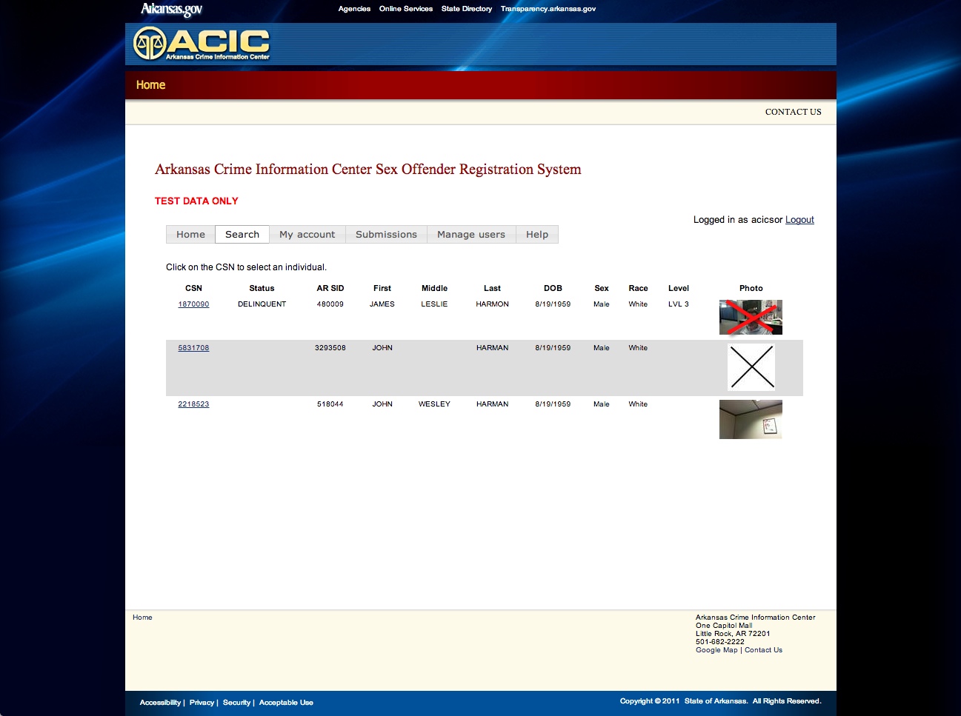This screenshot has width=961, height=716.
Task: Click first name JAMES
Action: 382,304
